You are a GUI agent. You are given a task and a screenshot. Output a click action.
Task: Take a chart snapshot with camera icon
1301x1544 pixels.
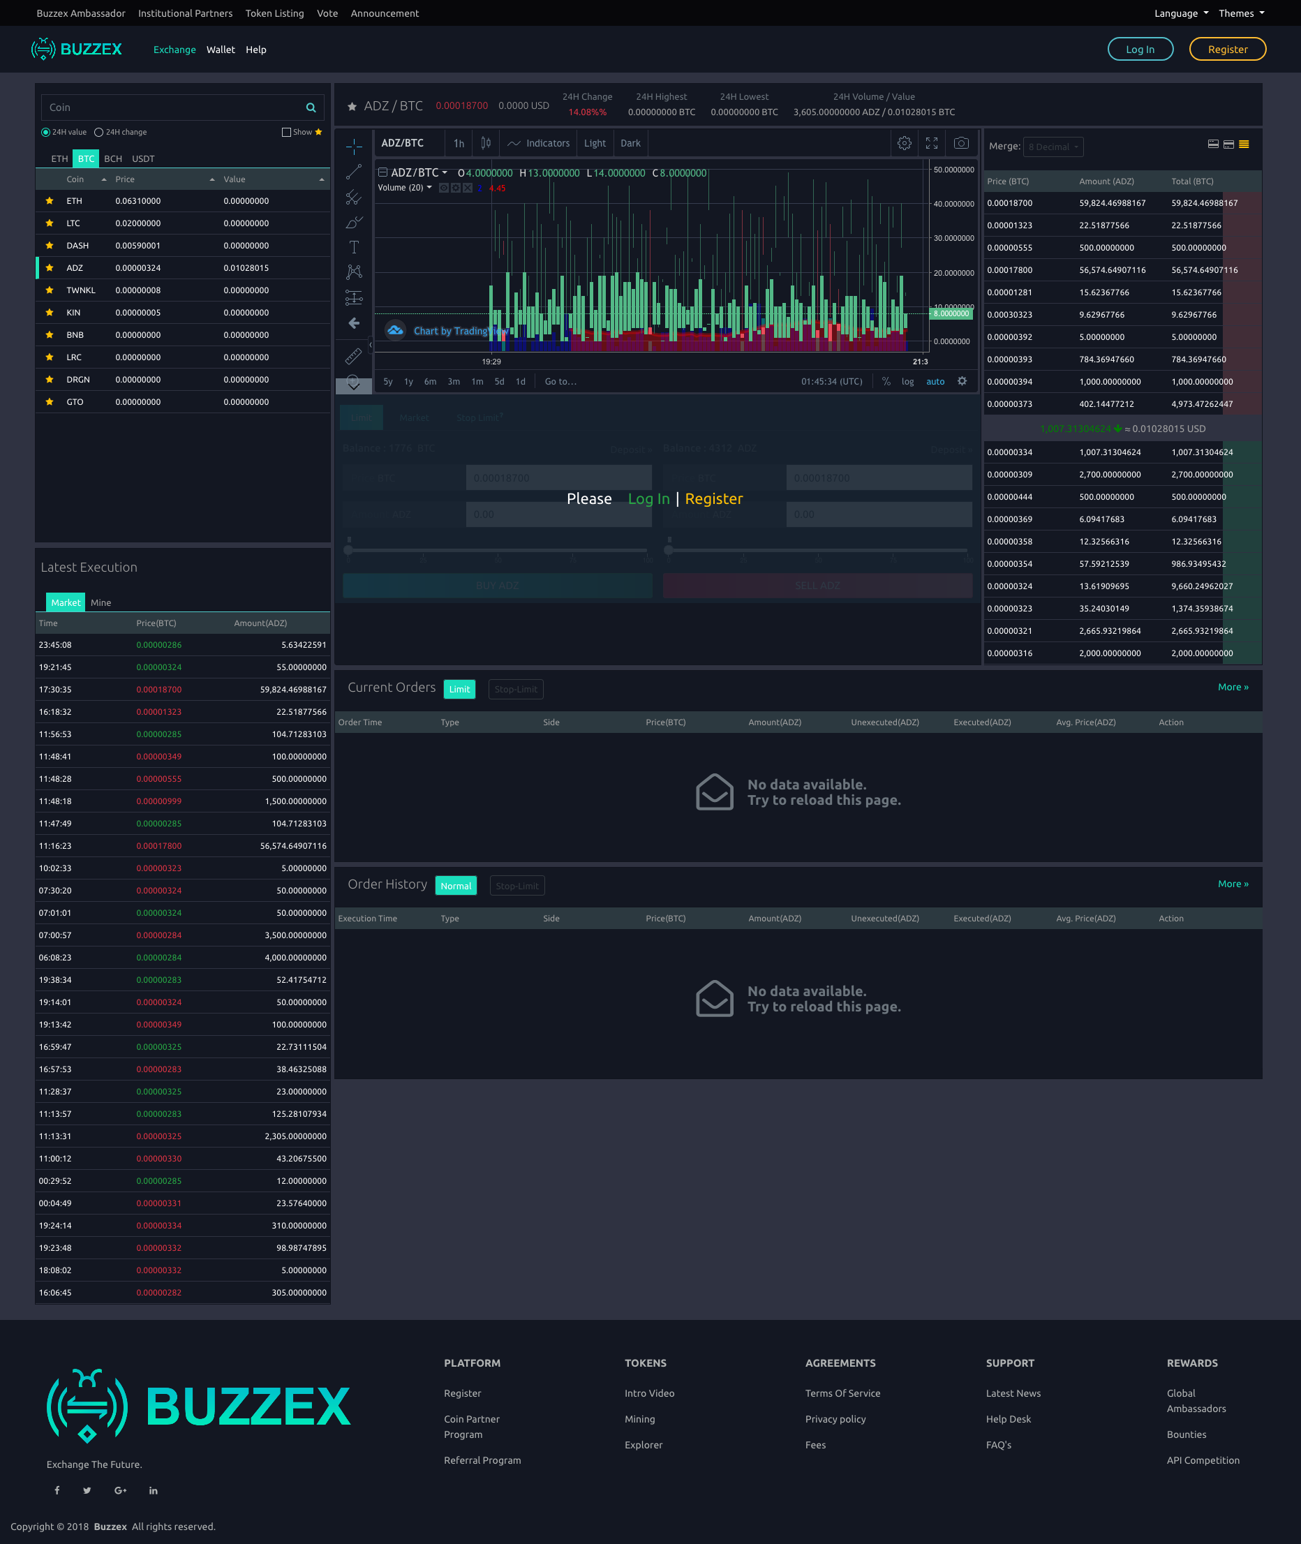tap(961, 143)
